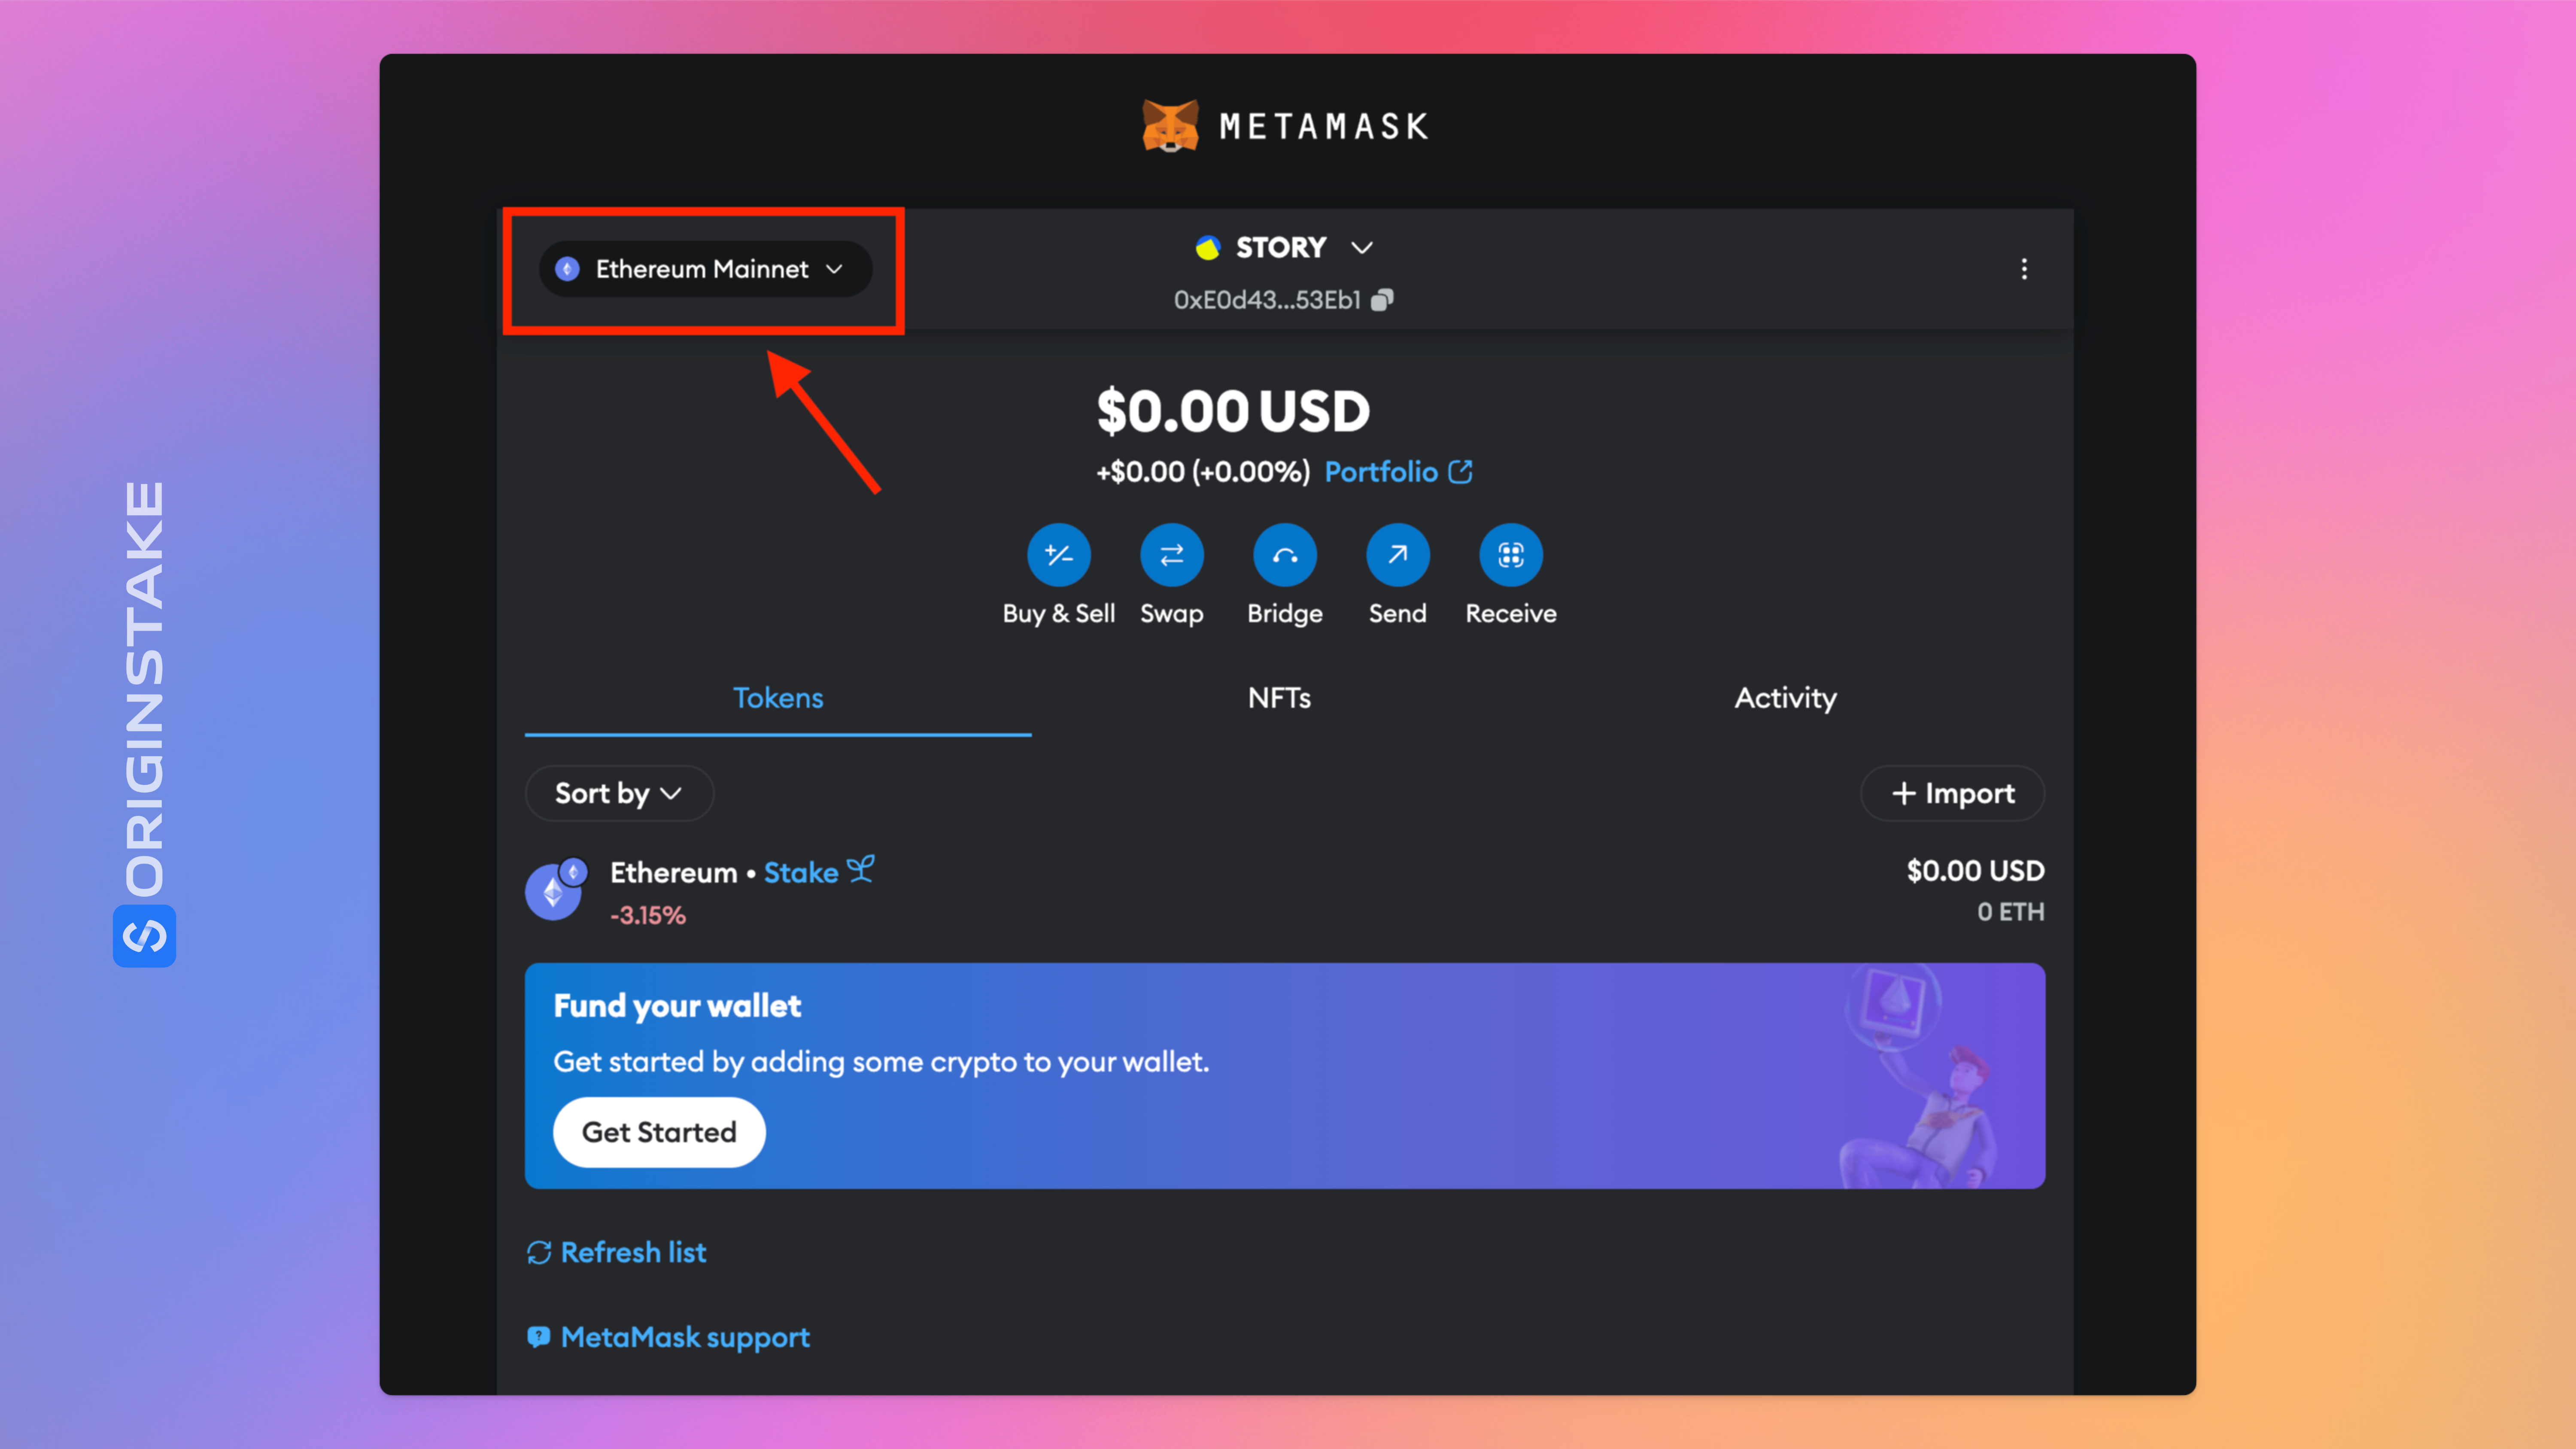Click the Refresh list link
The width and height of the screenshot is (2576, 1449).
(616, 1252)
